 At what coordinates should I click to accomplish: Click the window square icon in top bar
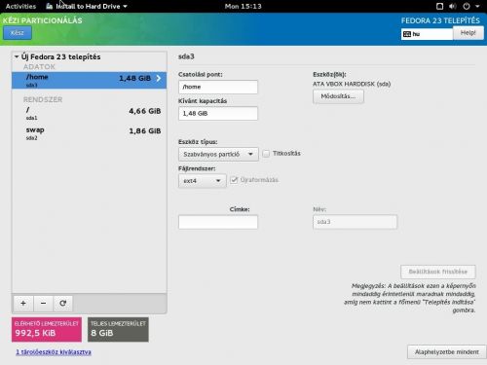point(439,6)
